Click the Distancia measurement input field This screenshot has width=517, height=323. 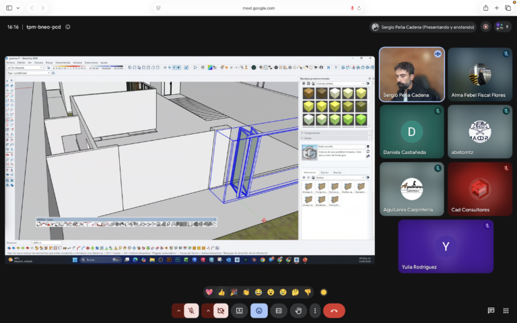coord(46,242)
